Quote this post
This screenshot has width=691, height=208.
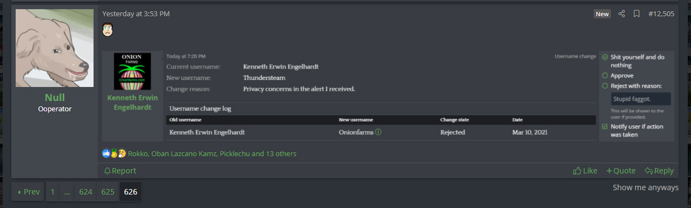pyautogui.click(x=621, y=171)
